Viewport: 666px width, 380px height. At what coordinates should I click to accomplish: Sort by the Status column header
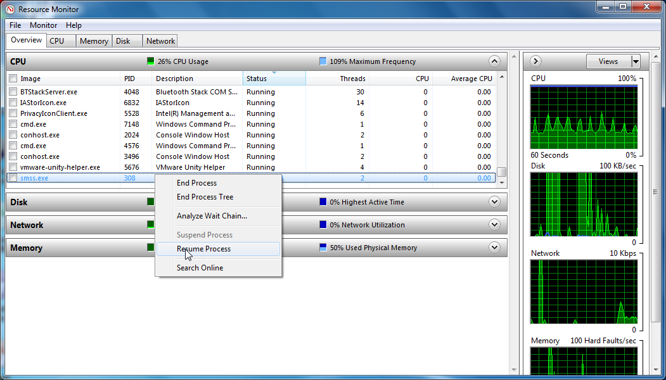[x=274, y=79]
